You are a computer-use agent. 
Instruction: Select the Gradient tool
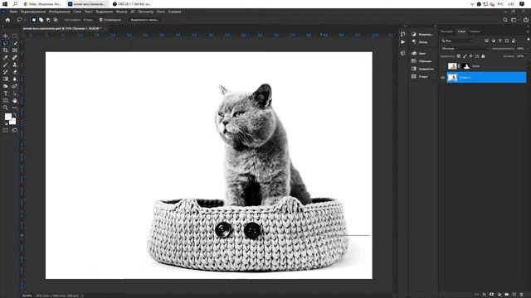tap(6, 79)
